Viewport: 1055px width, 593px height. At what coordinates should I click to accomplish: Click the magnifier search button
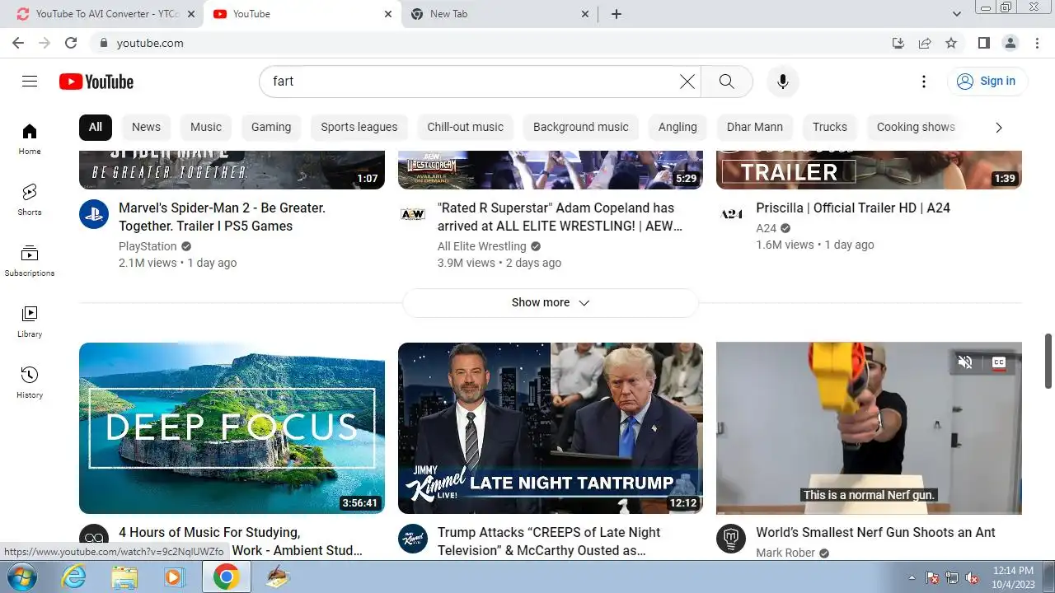[x=726, y=81]
